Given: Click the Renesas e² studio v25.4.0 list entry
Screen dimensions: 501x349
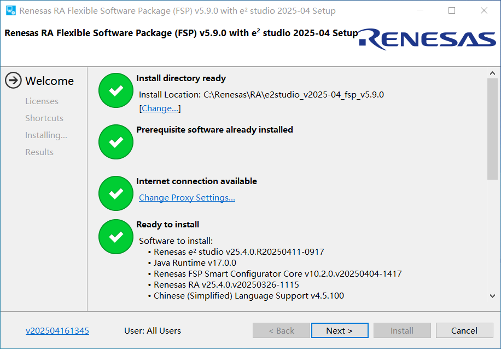Looking at the screenshot, I should [239, 252].
